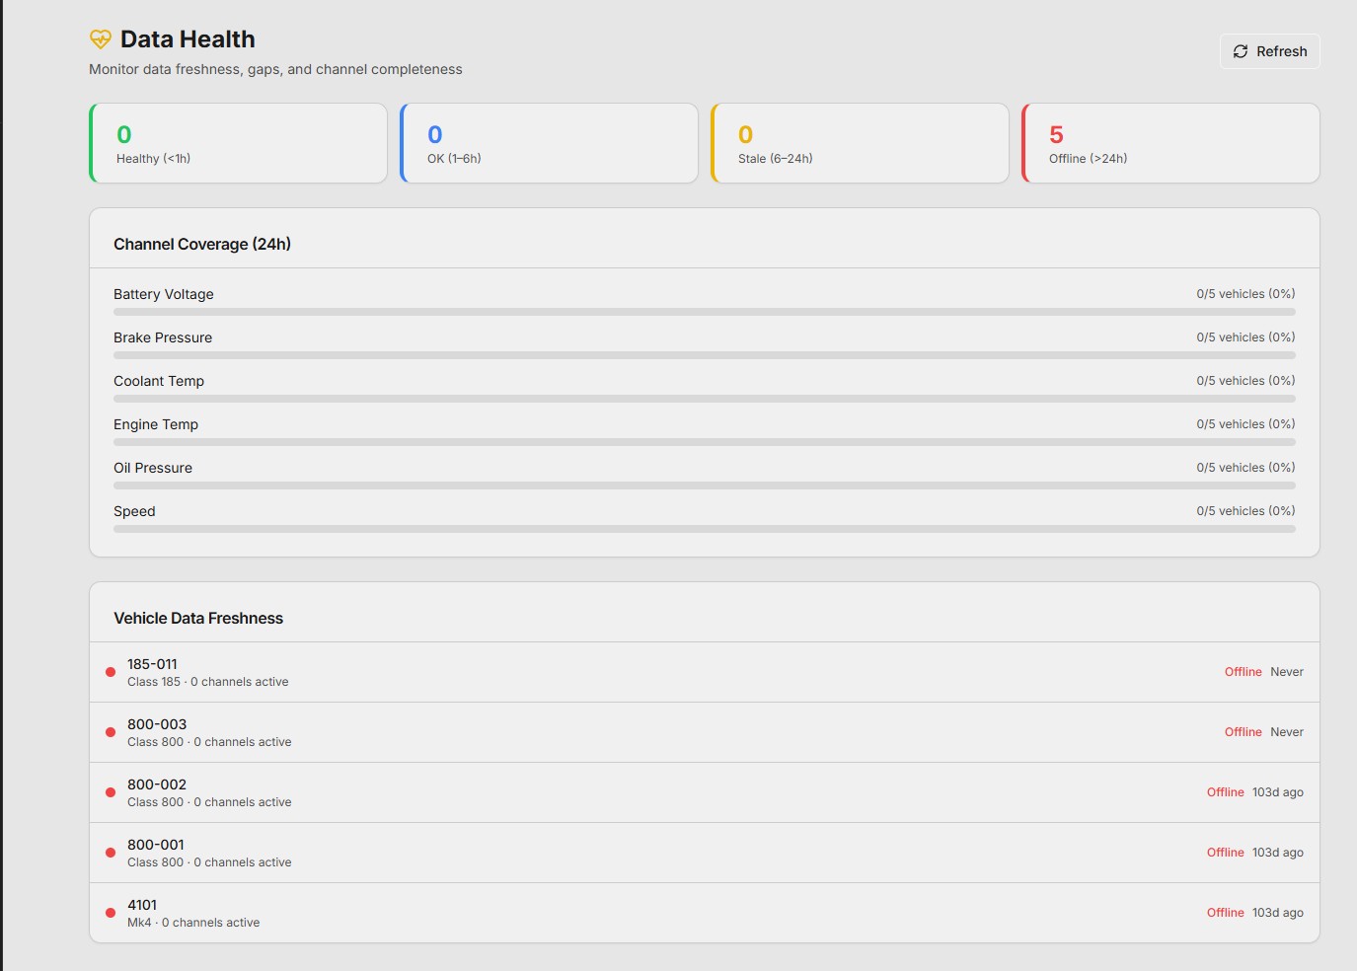Click the red status dot for 800-001
This screenshot has height=971, width=1357.
[111, 853]
